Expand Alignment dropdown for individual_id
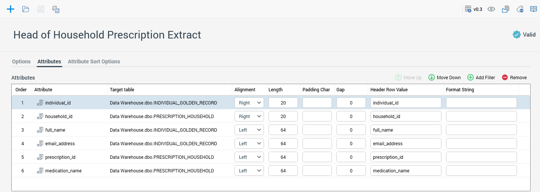540x192 pixels. 249,103
